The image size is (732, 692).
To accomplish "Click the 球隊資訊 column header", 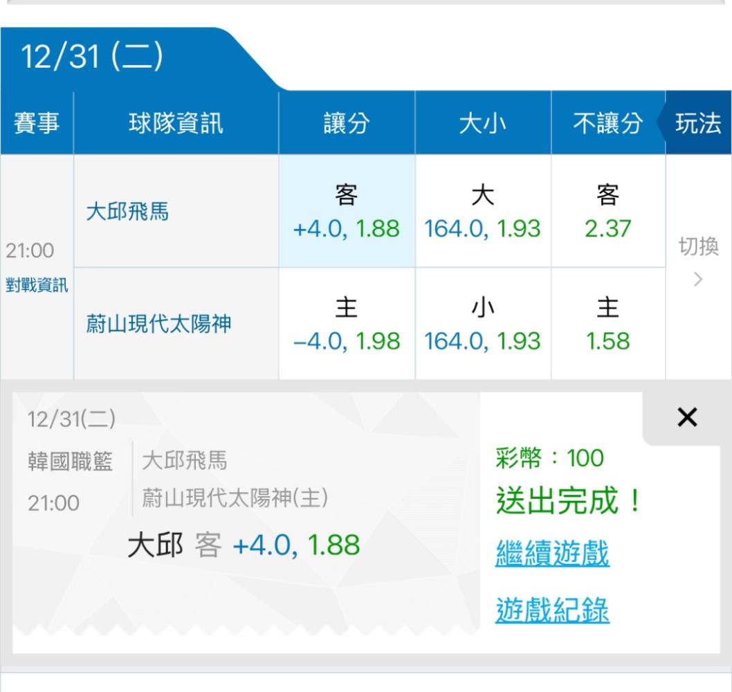I will [176, 122].
